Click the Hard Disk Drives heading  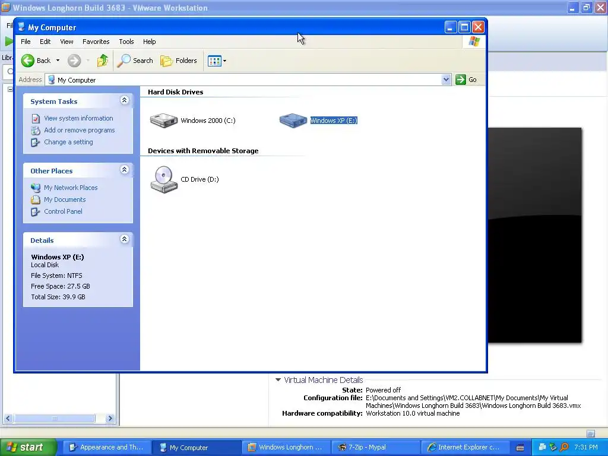(x=175, y=92)
